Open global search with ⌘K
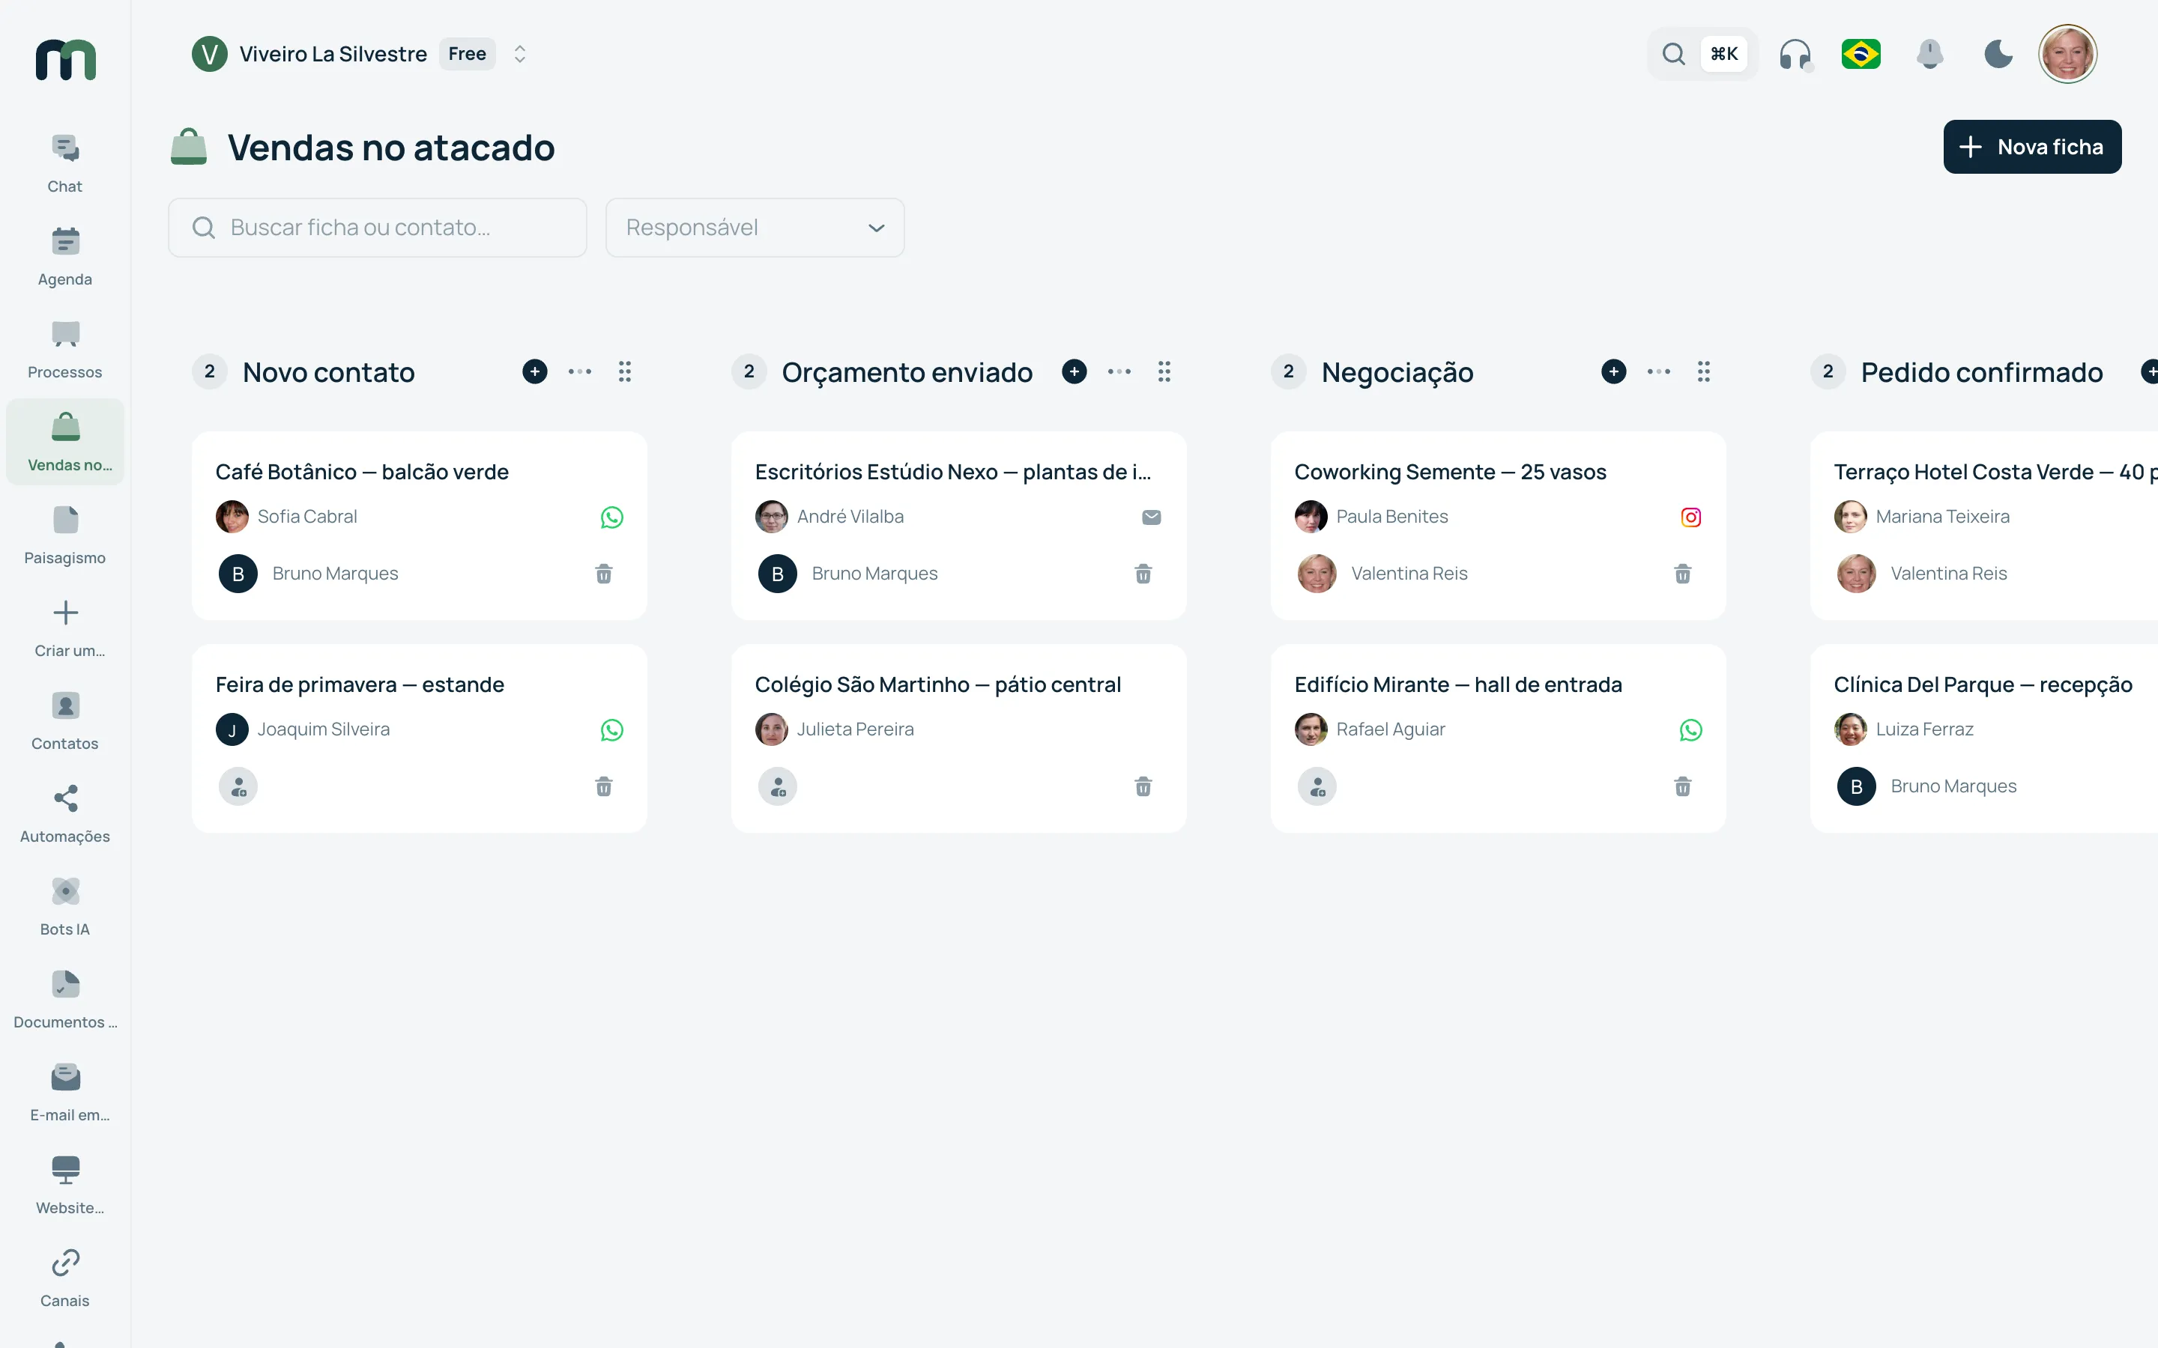This screenshot has height=1348, width=2158. click(1702, 55)
